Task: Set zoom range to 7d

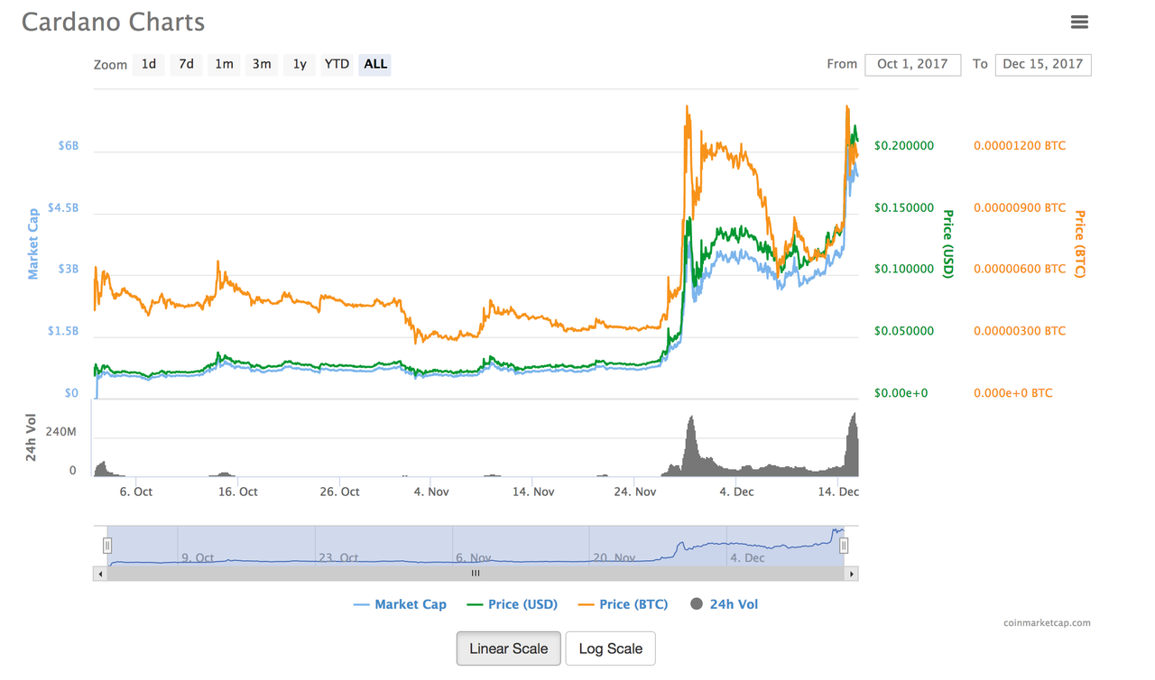Action: [x=186, y=64]
